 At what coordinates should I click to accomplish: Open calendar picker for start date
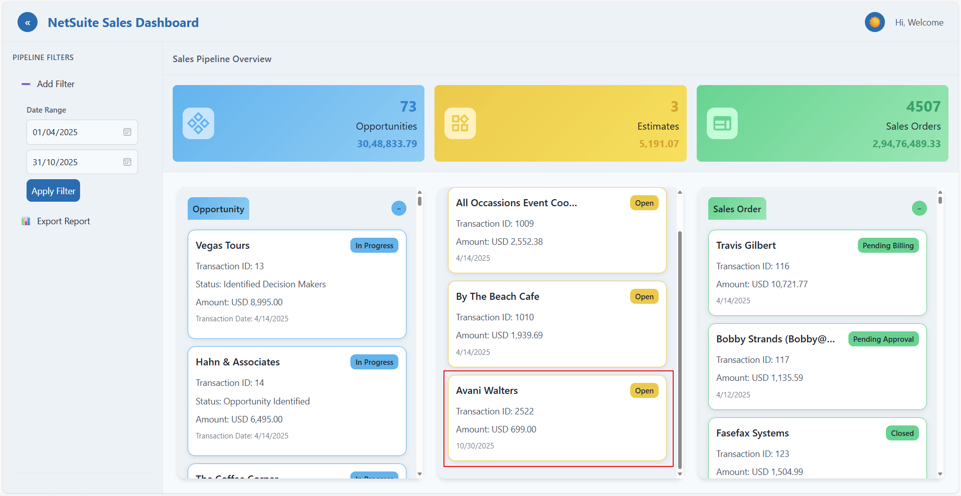[127, 132]
